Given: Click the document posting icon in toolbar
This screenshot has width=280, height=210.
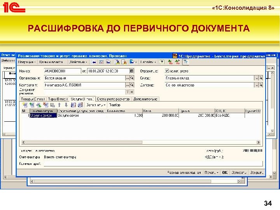Looking at the screenshot, I should pos(101,62).
